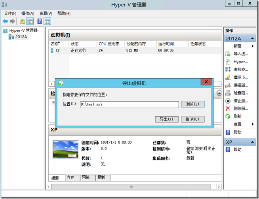Maximize the Hyper-V 管理器 window
259x199 pixels.
pyautogui.click(x=238, y=4)
